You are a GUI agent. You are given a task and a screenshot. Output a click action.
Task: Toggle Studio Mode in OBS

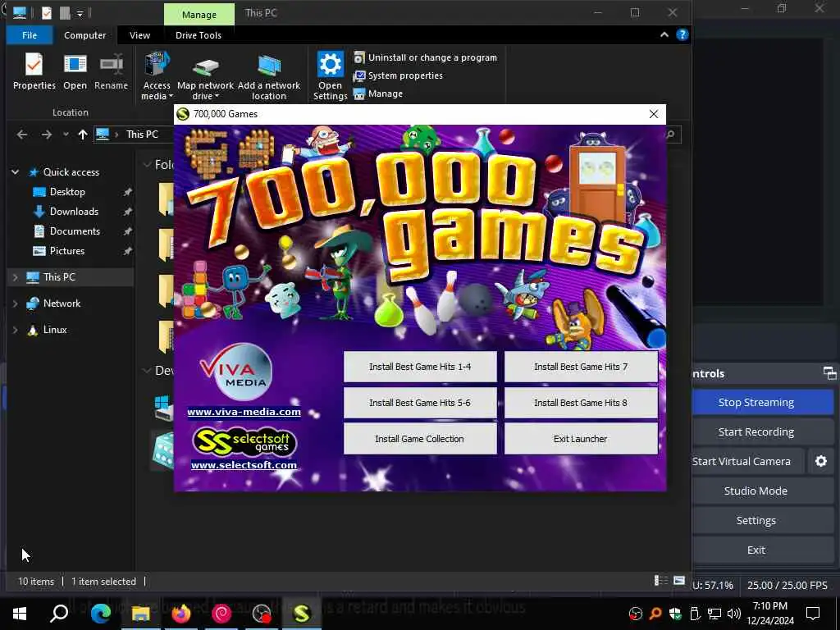(x=756, y=491)
